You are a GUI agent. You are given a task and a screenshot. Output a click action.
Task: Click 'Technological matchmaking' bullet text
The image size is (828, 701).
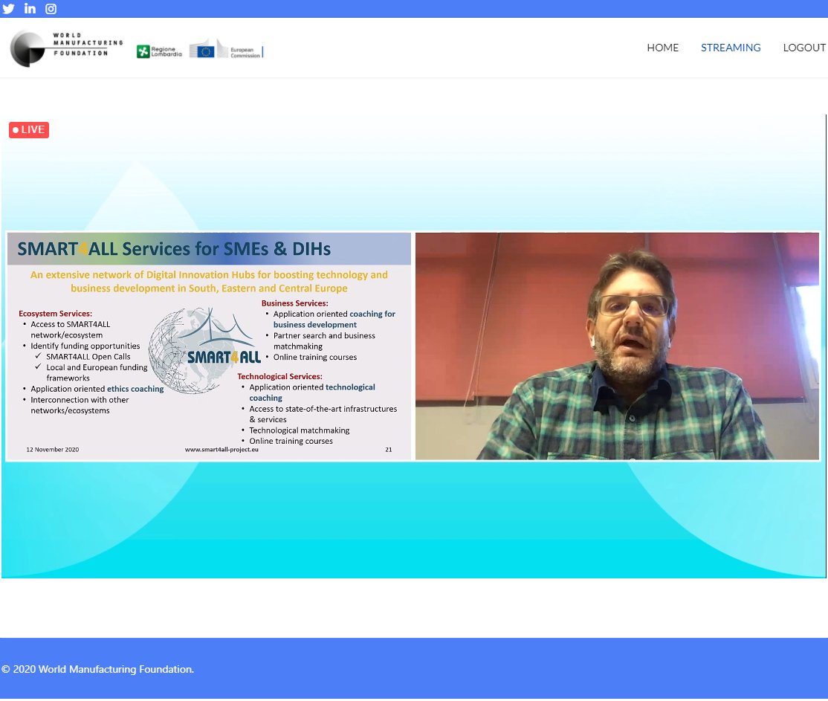click(300, 430)
